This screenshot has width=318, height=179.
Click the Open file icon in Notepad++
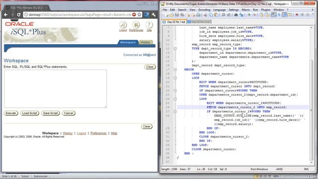click(171, 15)
